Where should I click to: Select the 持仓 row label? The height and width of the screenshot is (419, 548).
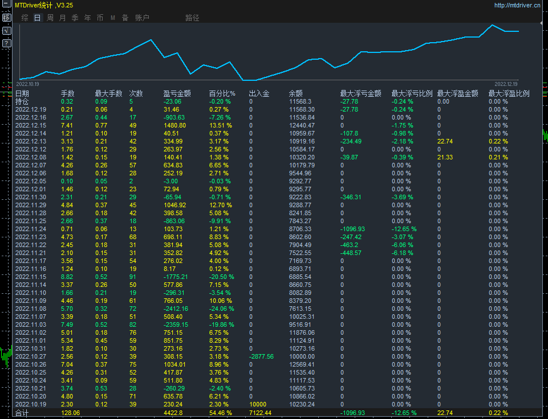pyautogui.click(x=22, y=101)
